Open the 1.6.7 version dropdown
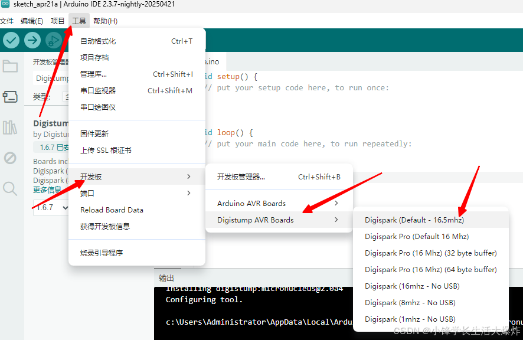523x340 pixels. point(51,208)
